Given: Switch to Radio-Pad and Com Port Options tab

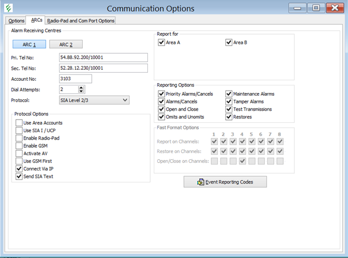Looking at the screenshot, I should coord(80,20).
